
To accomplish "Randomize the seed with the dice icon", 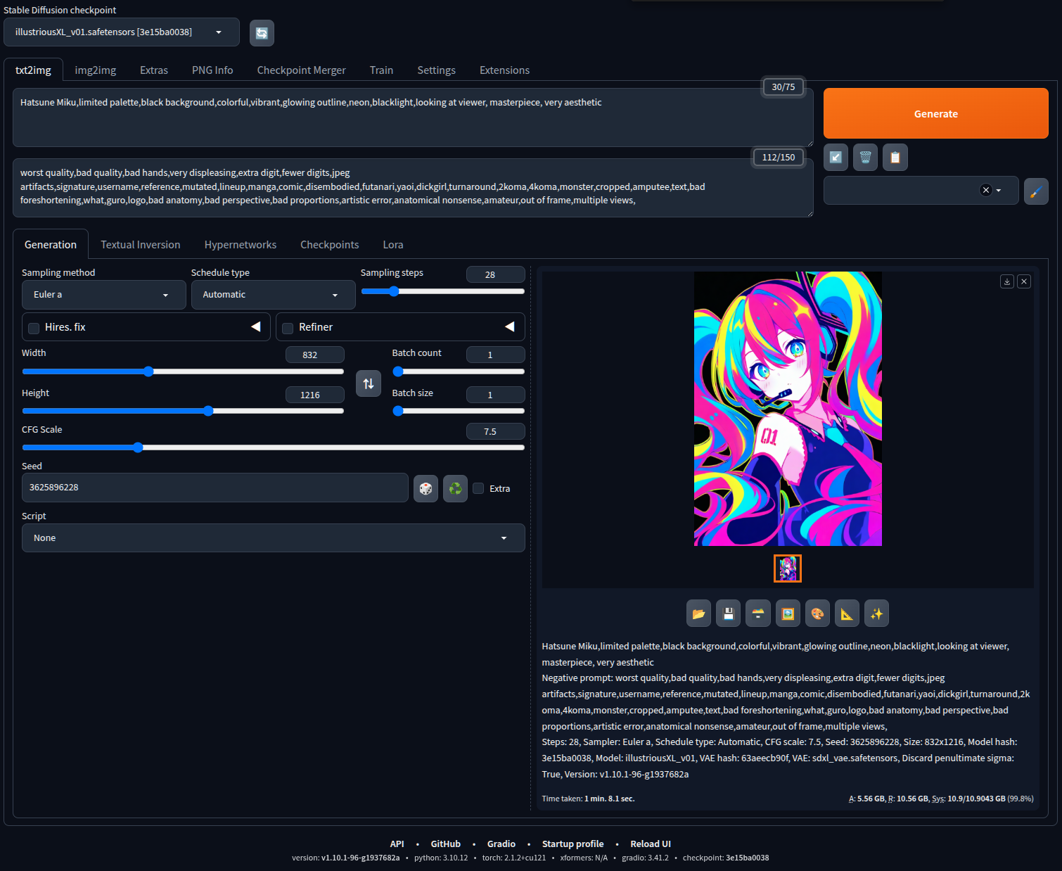I will coord(426,488).
